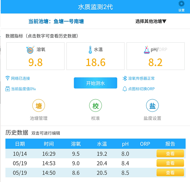
Task: Select the 14:53 time cell
Action: click(49, 163)
